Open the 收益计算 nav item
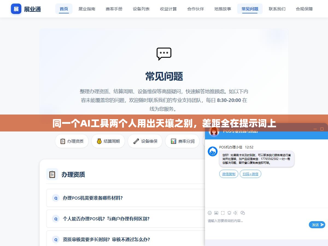The width and height of the screenshot is (328, 246). click(x=168, y=9)
